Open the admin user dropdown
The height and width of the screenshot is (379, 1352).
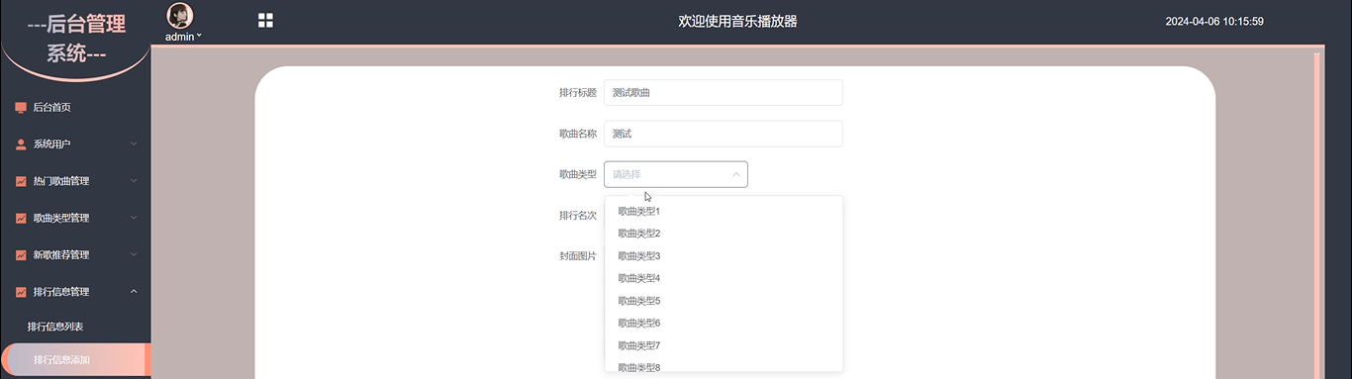183,37
